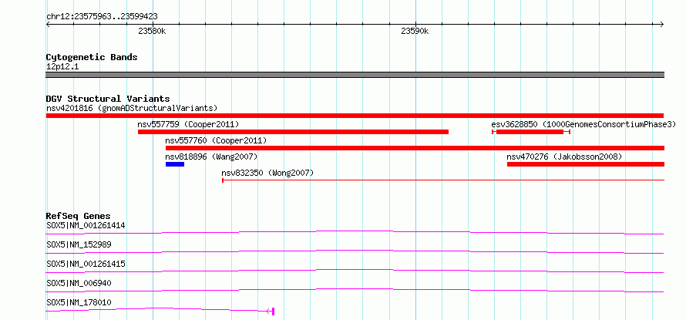Open the SOX5|NM_152989 transcript label

click(79, 244)
